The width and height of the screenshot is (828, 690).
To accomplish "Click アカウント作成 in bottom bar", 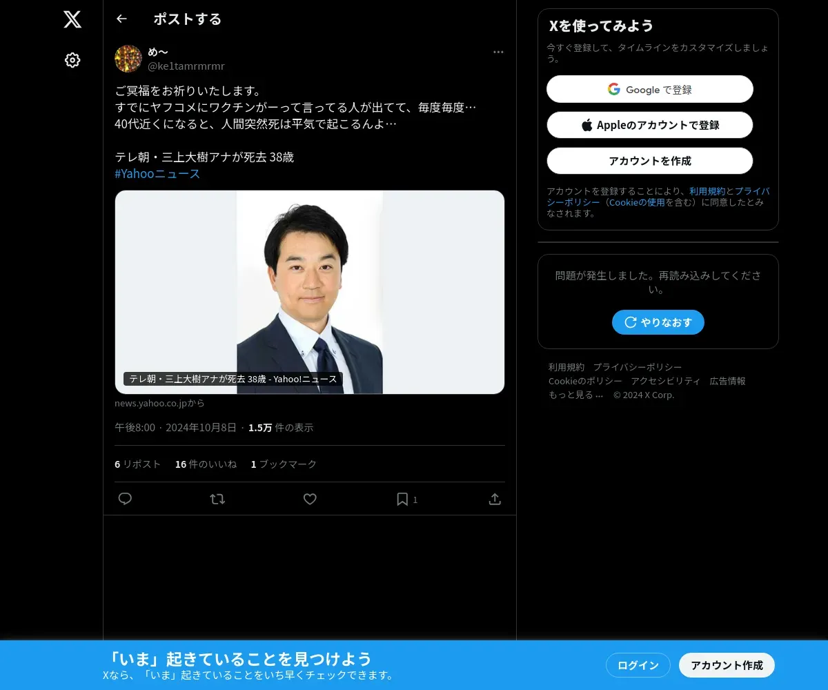I will [x=727, y=665].
